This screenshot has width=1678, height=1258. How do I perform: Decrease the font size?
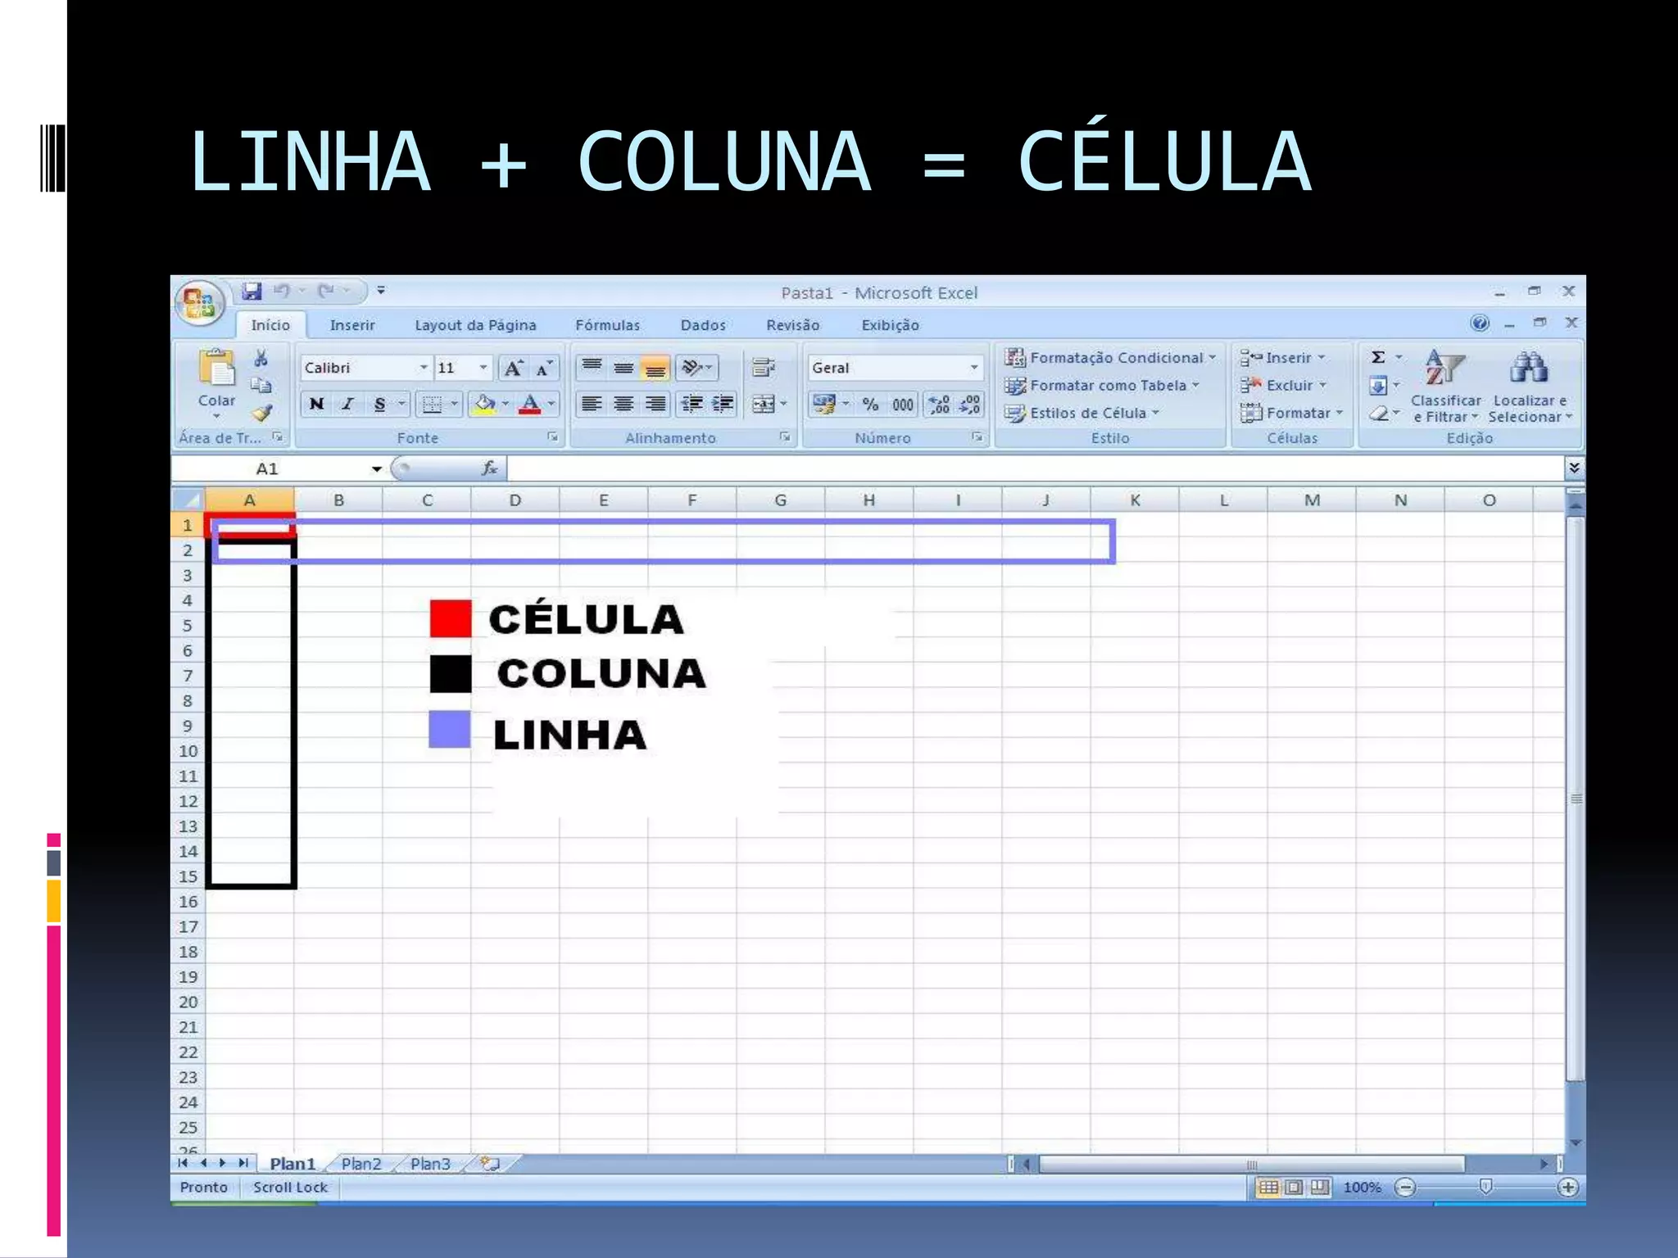[x=544, y=369]
